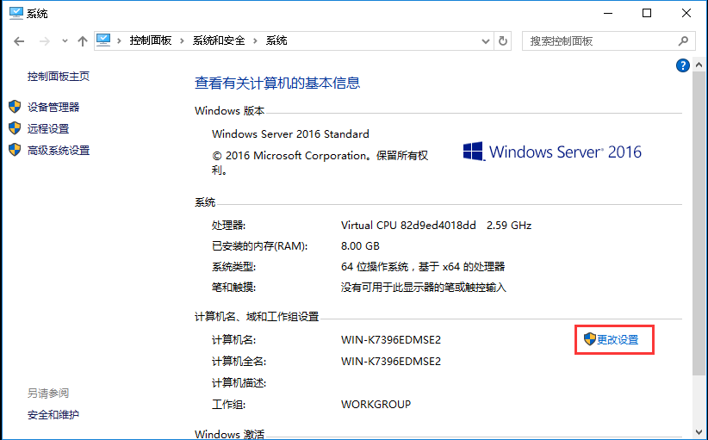Viewport: 708px width, 440px height.
Task: Select the 8.00 GB RAM value
Action: 360,246
